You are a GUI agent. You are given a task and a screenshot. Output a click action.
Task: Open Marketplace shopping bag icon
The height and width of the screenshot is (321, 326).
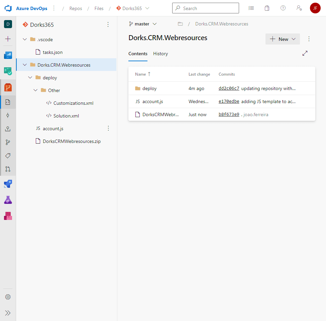click(267, 8)
